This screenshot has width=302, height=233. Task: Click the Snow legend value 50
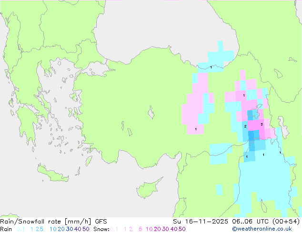tap(182, 229)
